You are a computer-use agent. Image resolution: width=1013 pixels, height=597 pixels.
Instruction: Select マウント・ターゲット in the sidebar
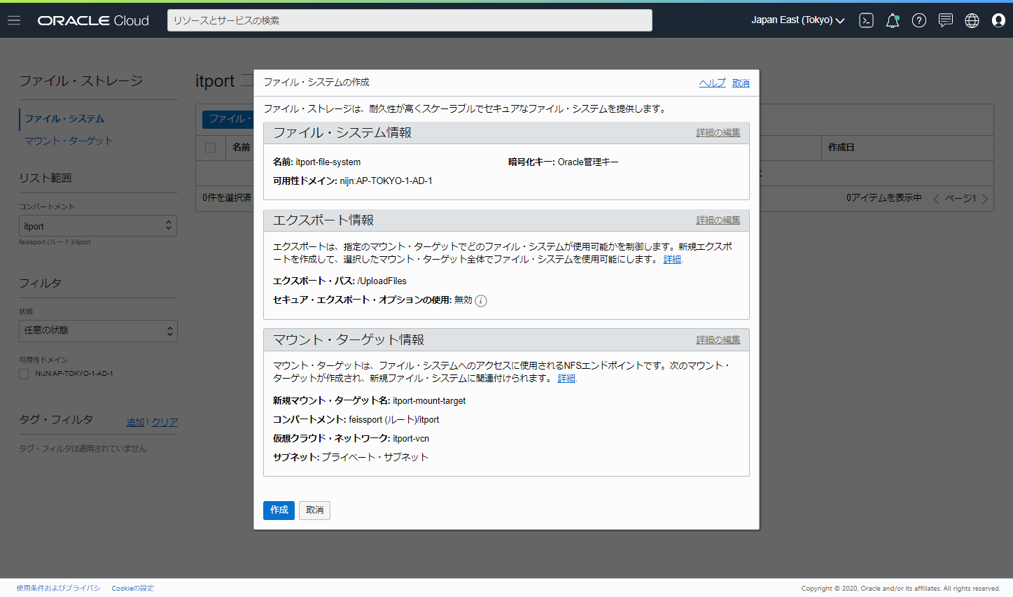pos(69,141)
